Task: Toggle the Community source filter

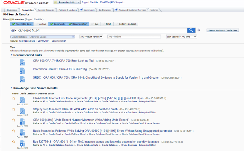Action: (58, 24)
